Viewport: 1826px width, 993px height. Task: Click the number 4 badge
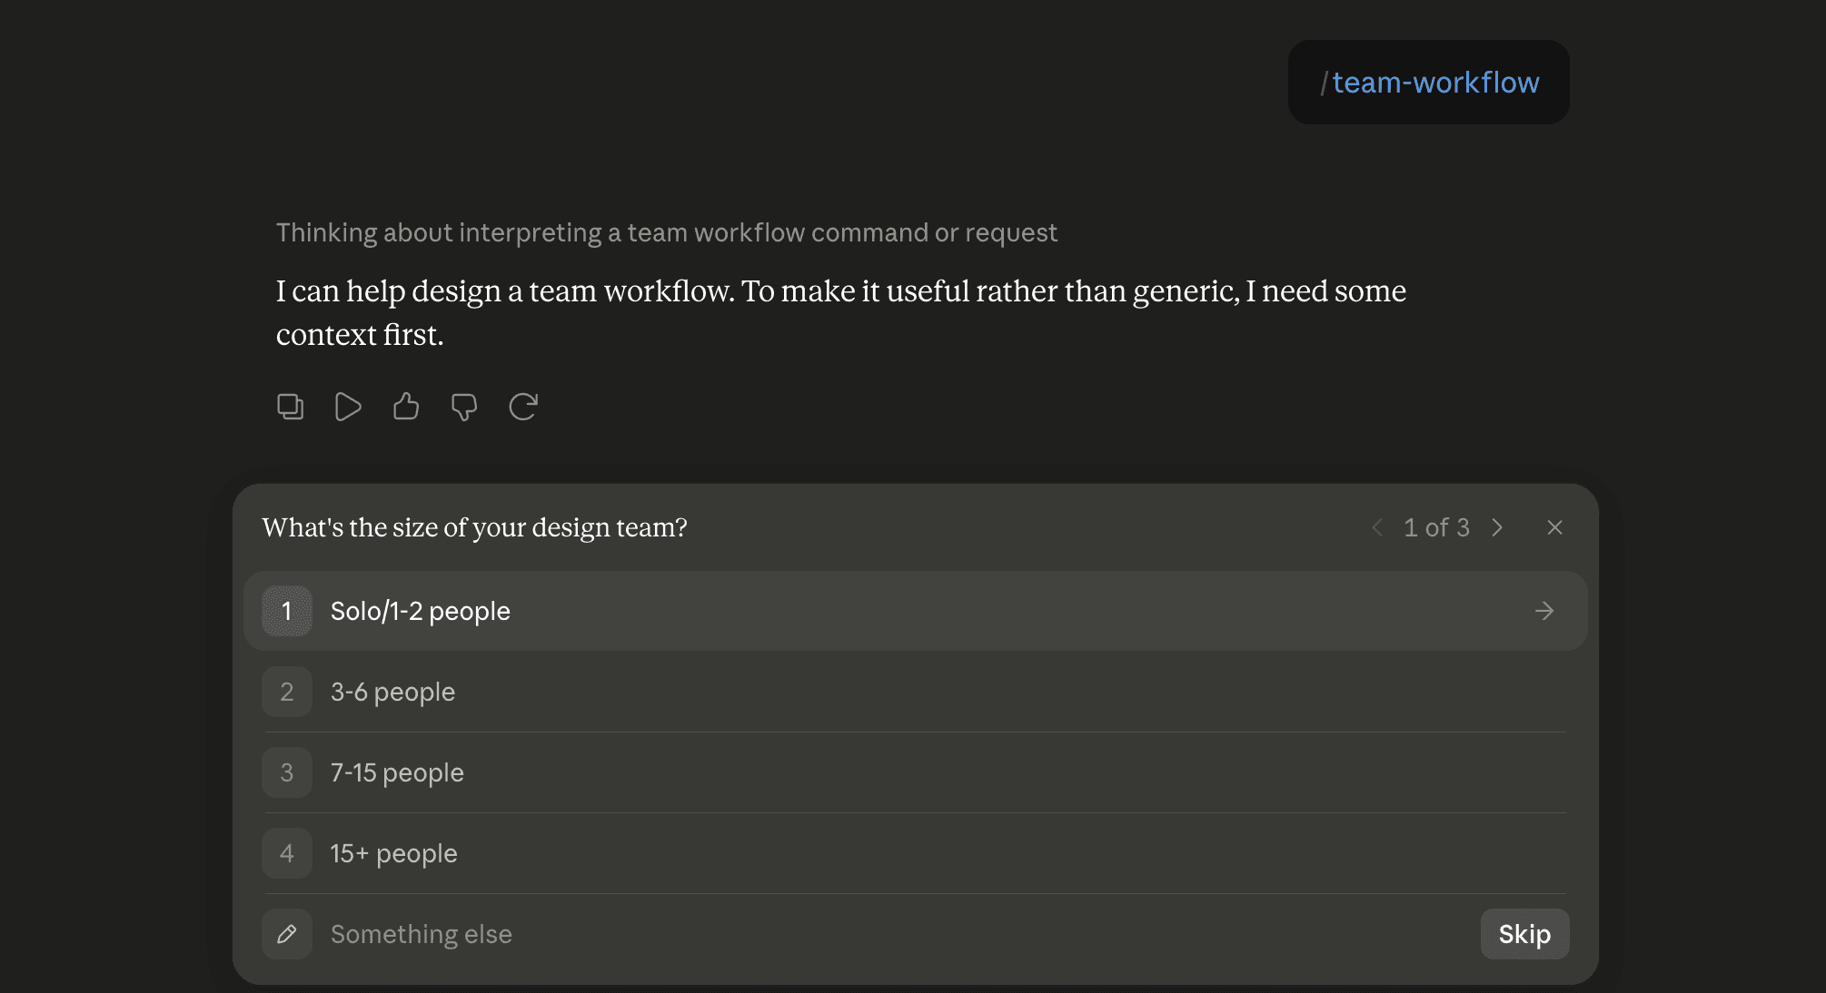click(x=287, y=853)
